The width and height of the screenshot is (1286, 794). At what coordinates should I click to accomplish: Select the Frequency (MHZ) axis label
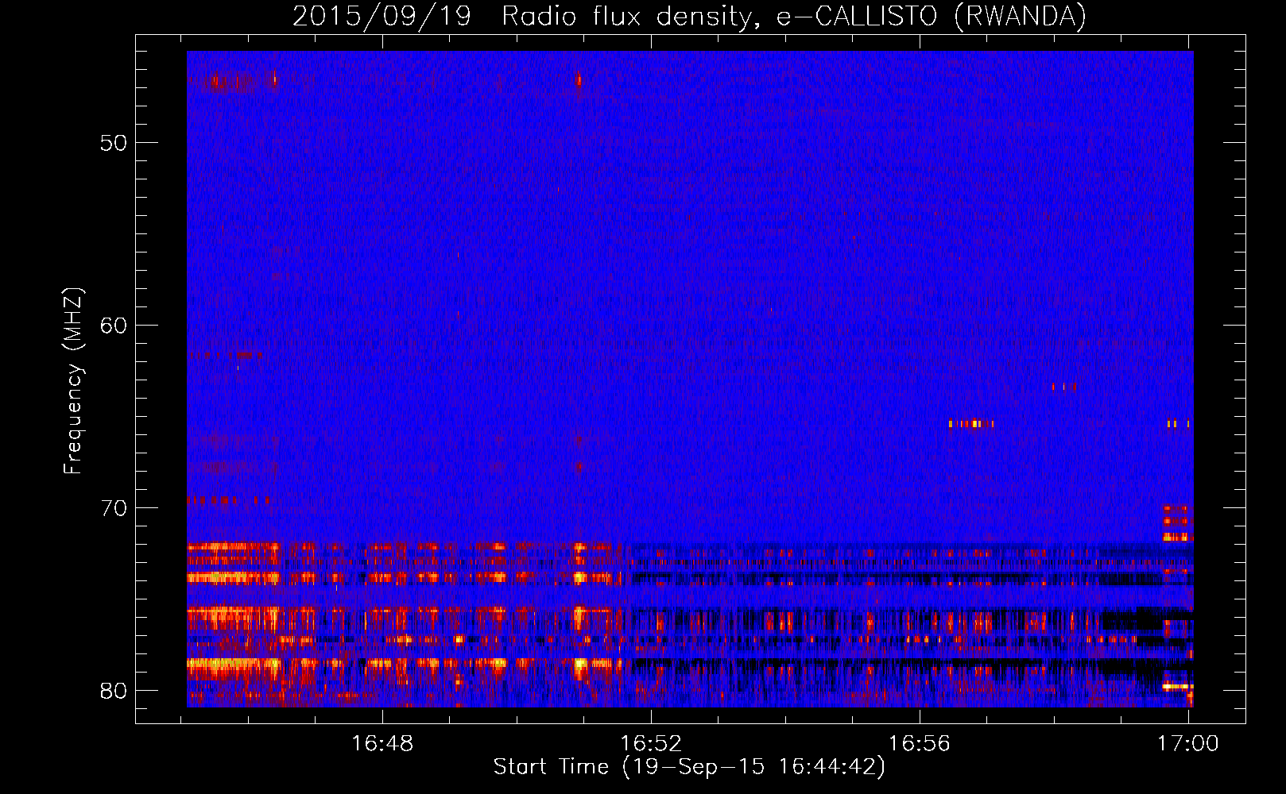(73, 381)
